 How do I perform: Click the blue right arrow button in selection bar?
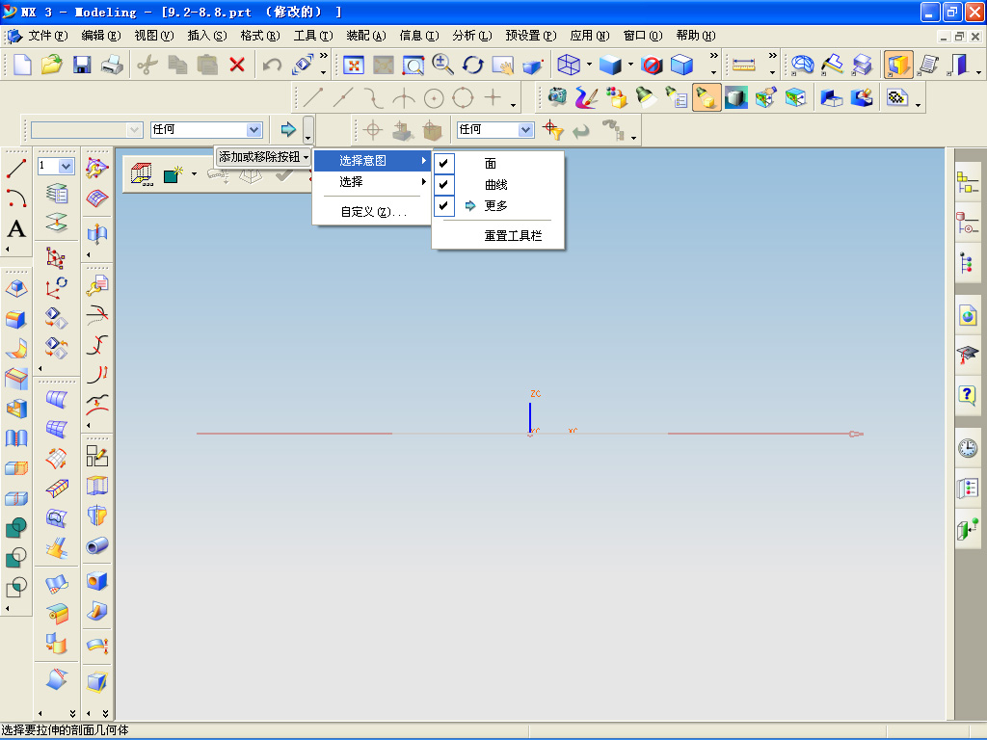click(288, 130)
